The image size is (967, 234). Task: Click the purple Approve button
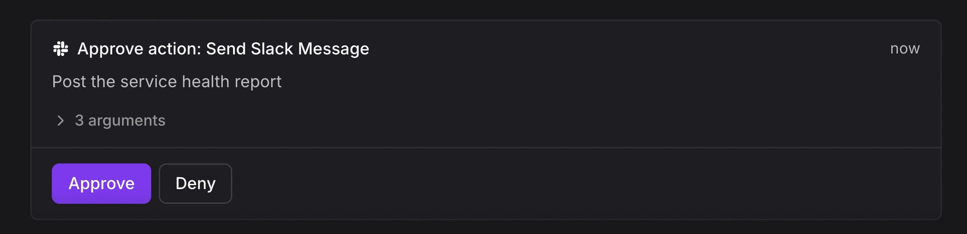point(101,183)
